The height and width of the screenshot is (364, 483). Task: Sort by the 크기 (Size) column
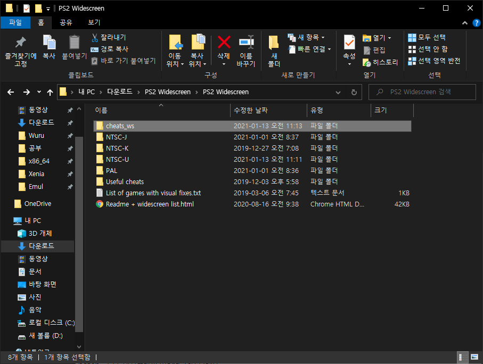click(392, 110)
